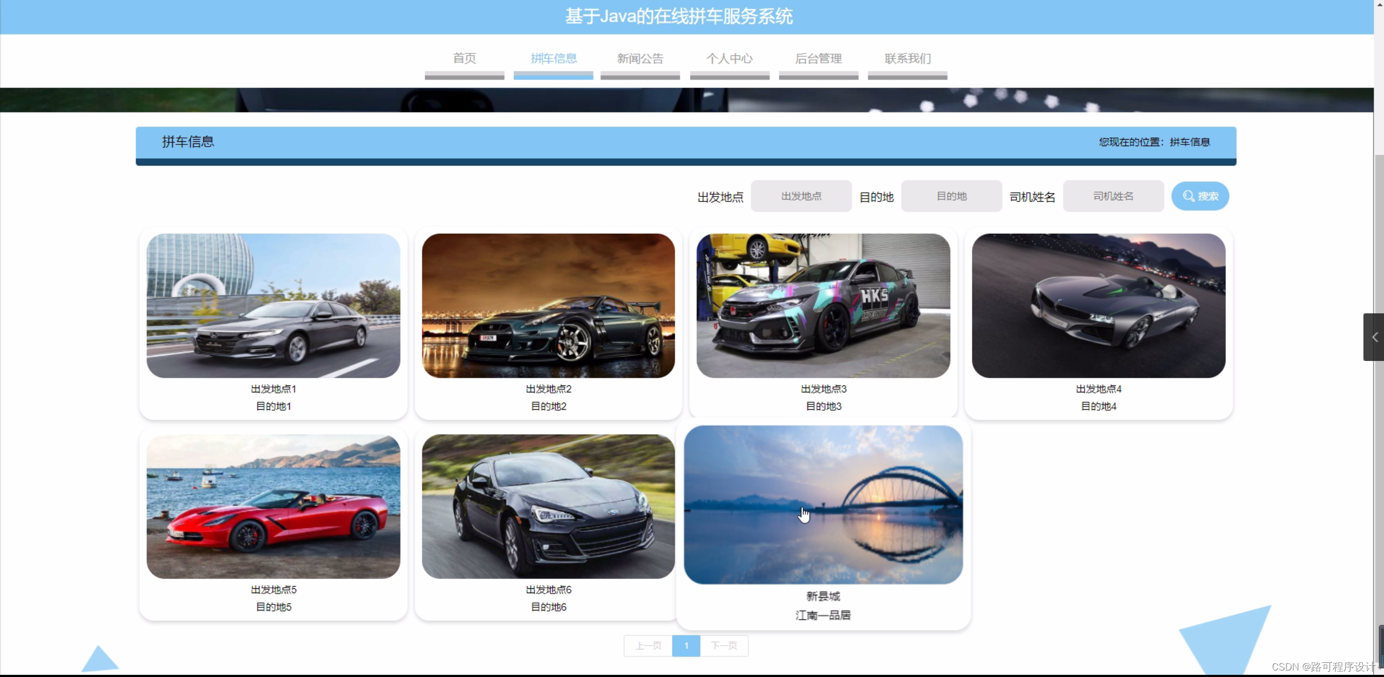Go to the 个人中心 tab
Viewport: 1384px width, 677px height.
(x=729, y=58)
